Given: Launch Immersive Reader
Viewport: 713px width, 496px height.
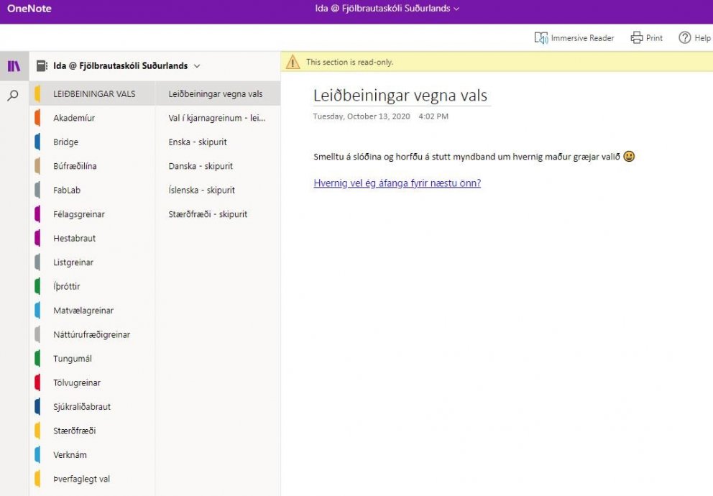Looking at the screenshot, I should point(574,37).
